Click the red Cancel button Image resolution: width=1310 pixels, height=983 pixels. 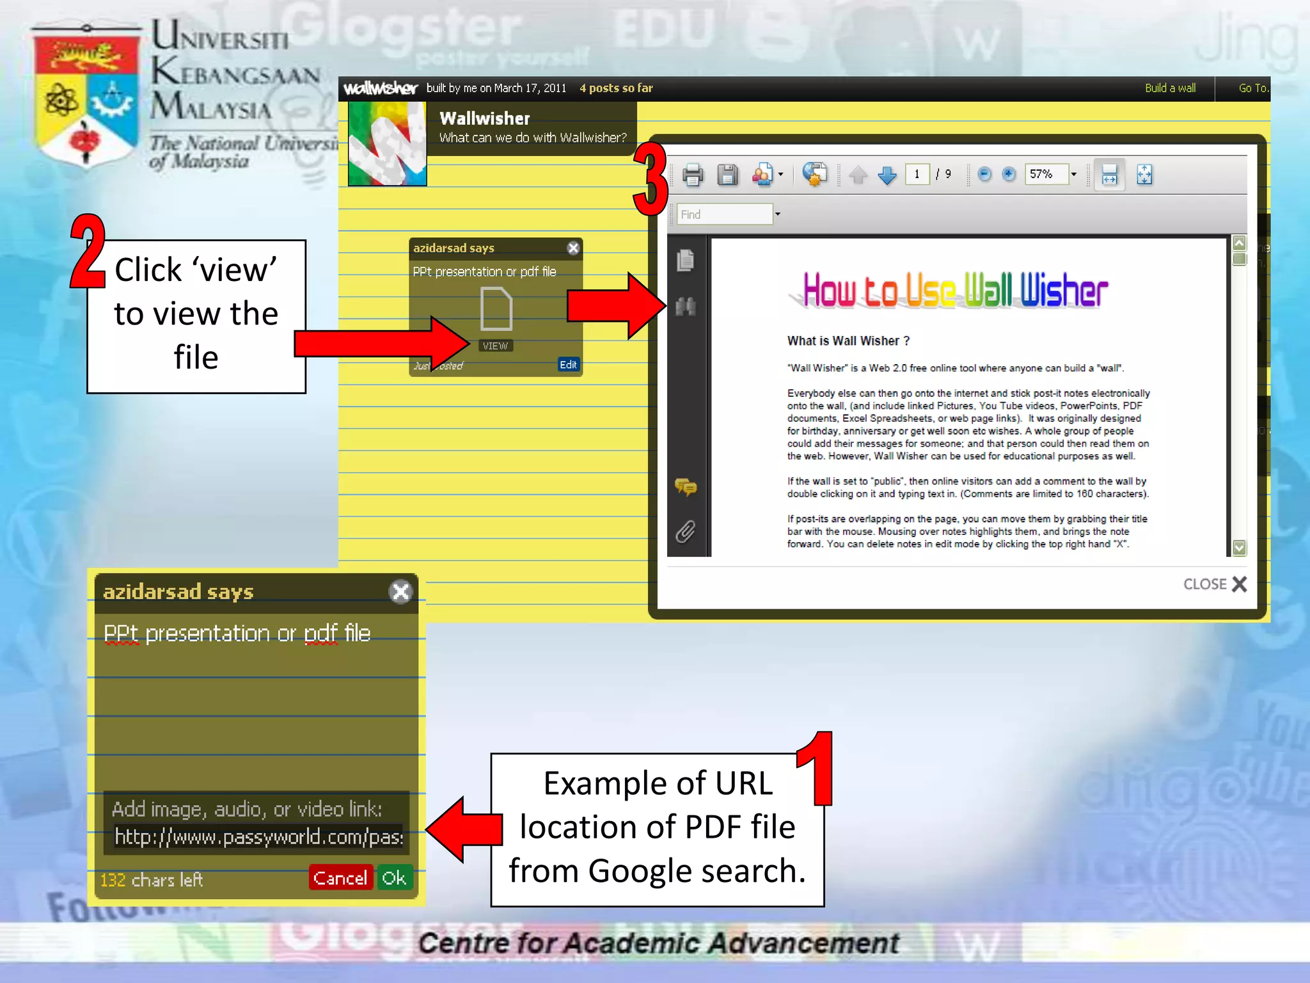click(x=340, y=877)
